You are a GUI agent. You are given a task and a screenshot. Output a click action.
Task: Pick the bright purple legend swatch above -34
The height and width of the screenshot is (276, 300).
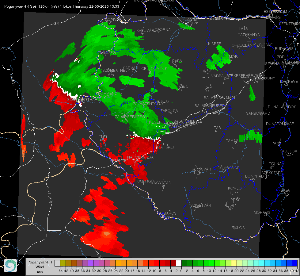click(90, 263)
